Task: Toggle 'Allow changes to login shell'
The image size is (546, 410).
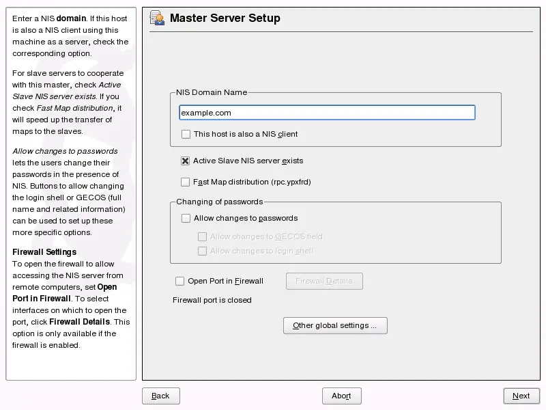Action: pyautogui.click(x=202, y=251)
